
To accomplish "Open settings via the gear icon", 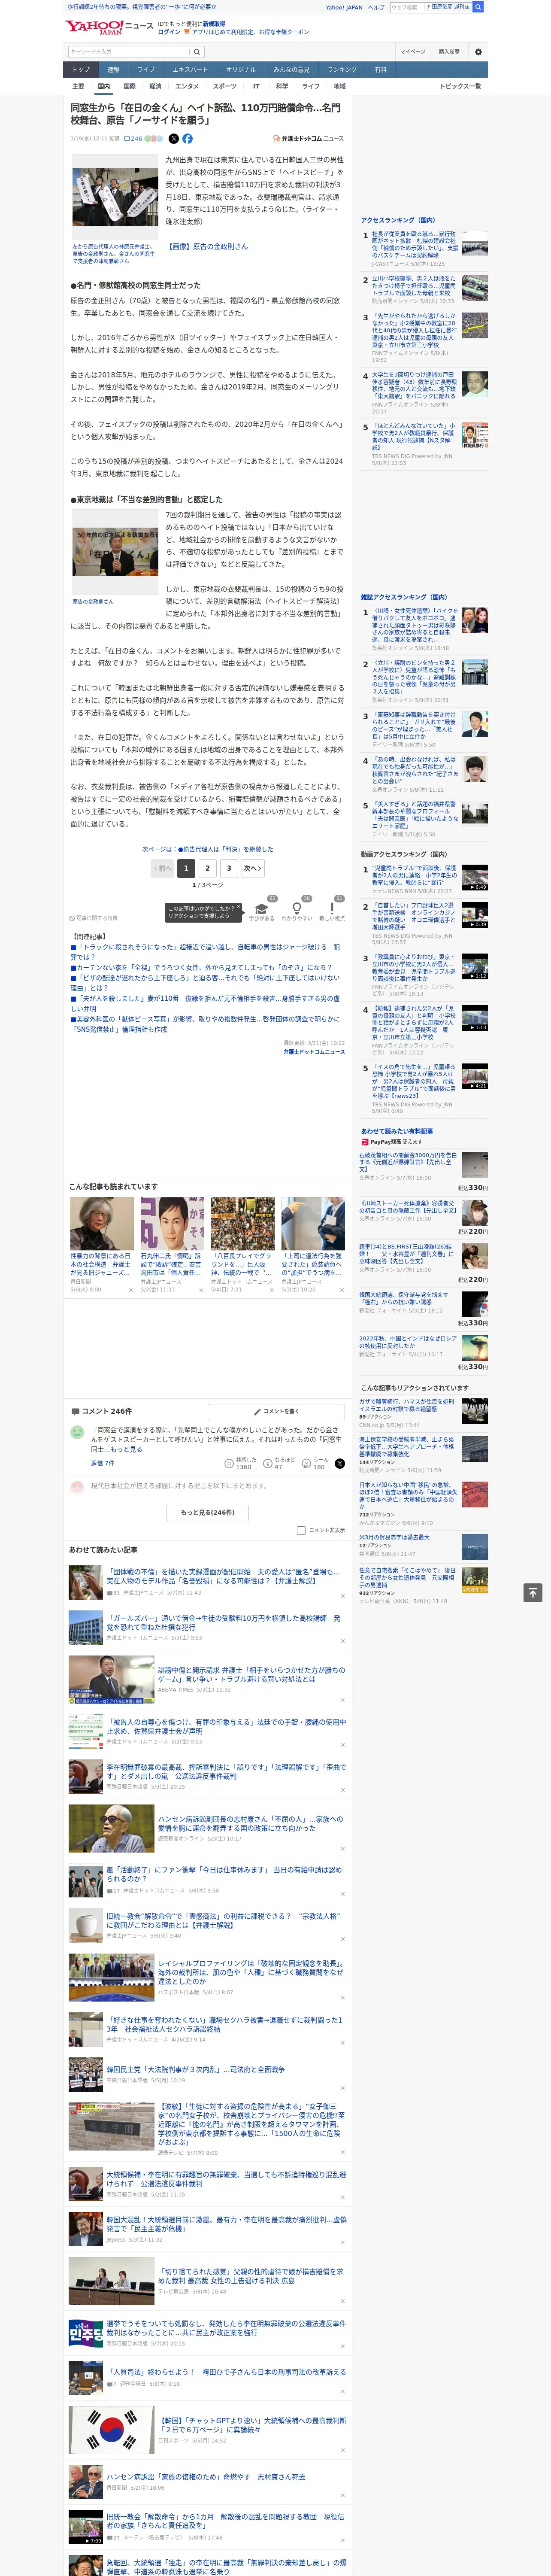I will click(x=478, y=51).
